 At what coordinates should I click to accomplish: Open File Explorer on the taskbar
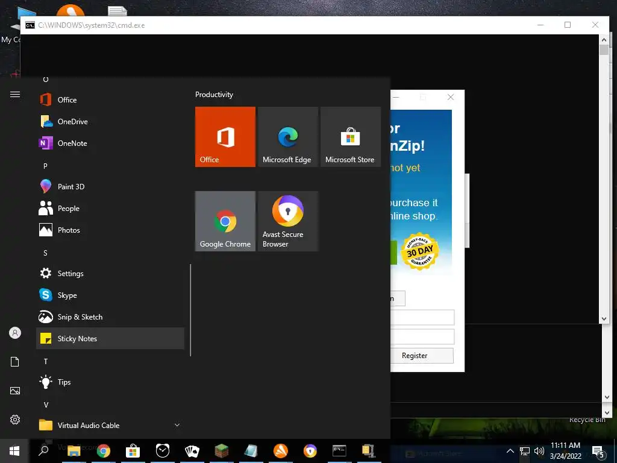[74, 451]
